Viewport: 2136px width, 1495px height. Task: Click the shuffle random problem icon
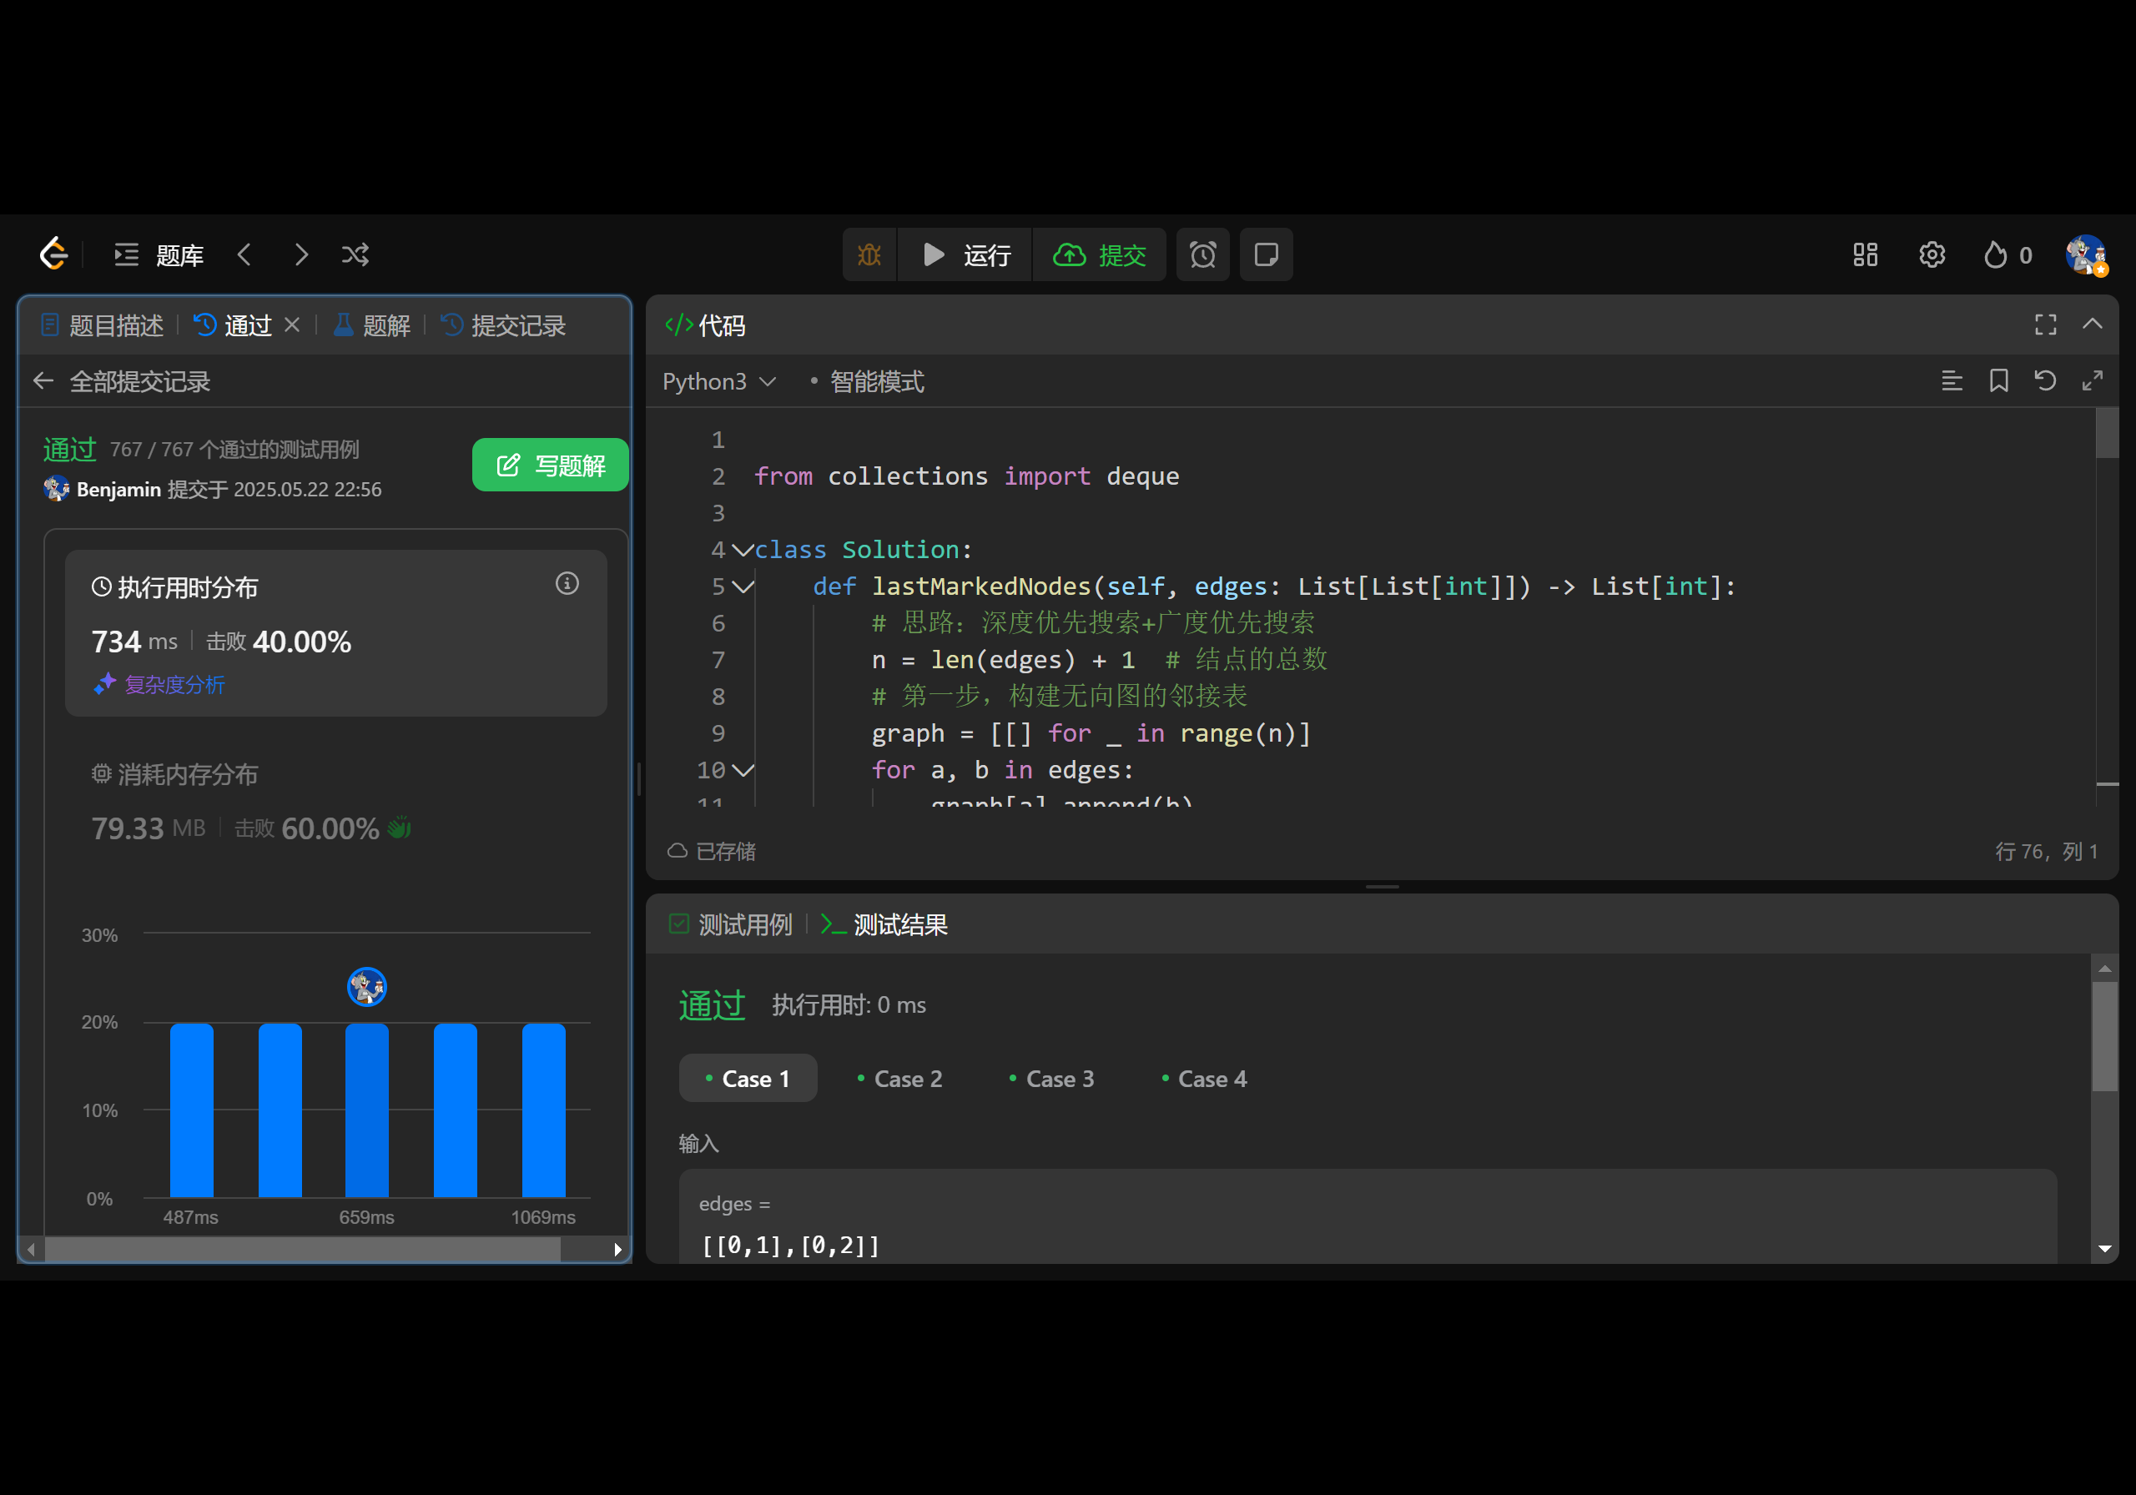pos(355,255)
